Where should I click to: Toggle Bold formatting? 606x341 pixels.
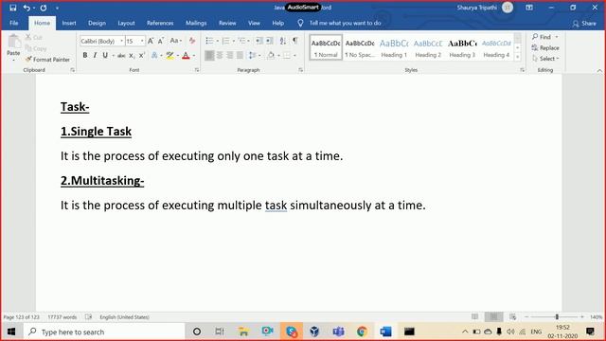point(85,55)
